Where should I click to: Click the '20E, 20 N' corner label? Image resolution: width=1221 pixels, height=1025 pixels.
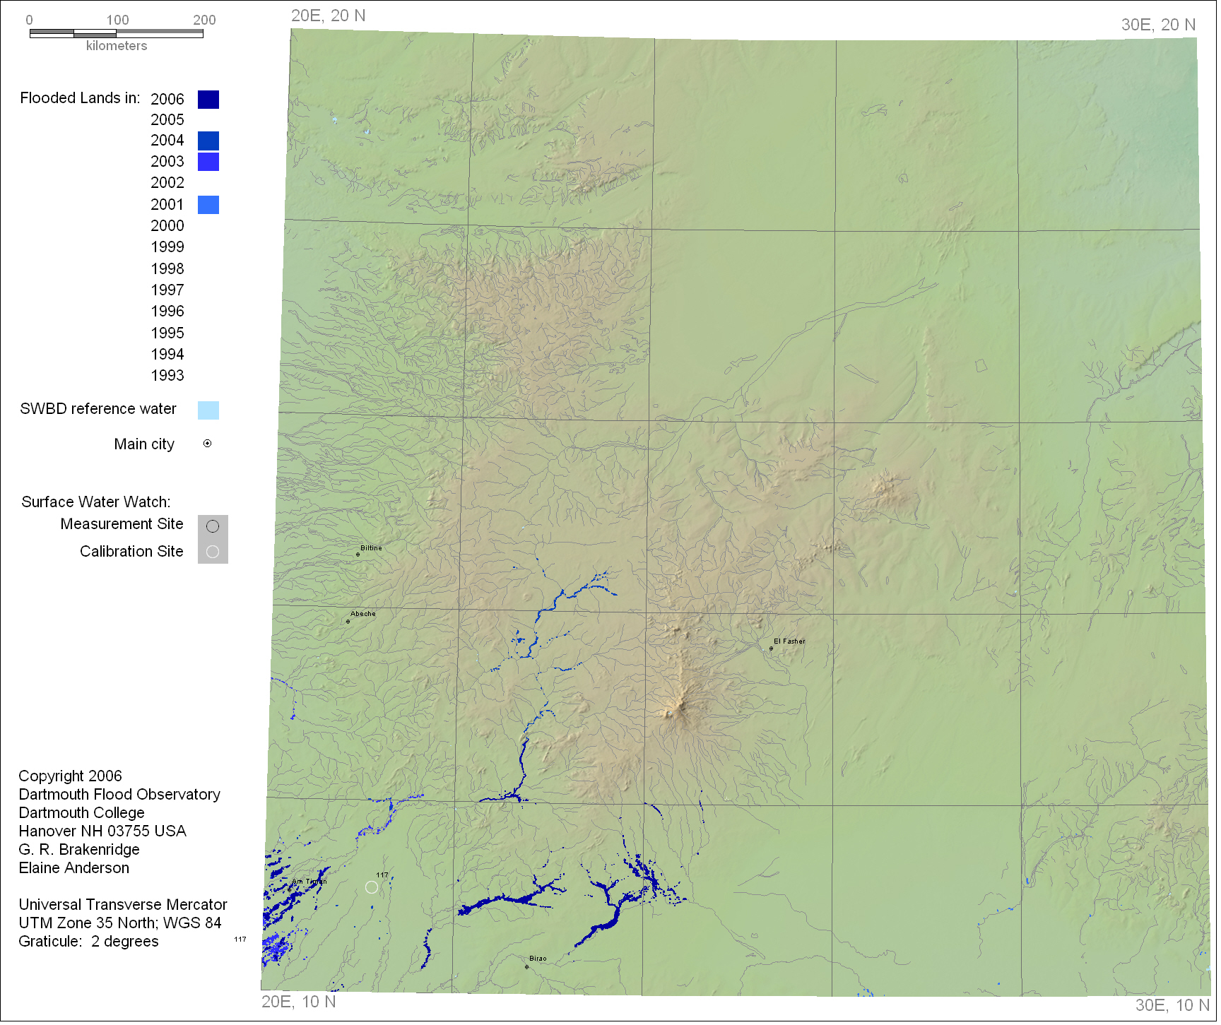[329, 16]
